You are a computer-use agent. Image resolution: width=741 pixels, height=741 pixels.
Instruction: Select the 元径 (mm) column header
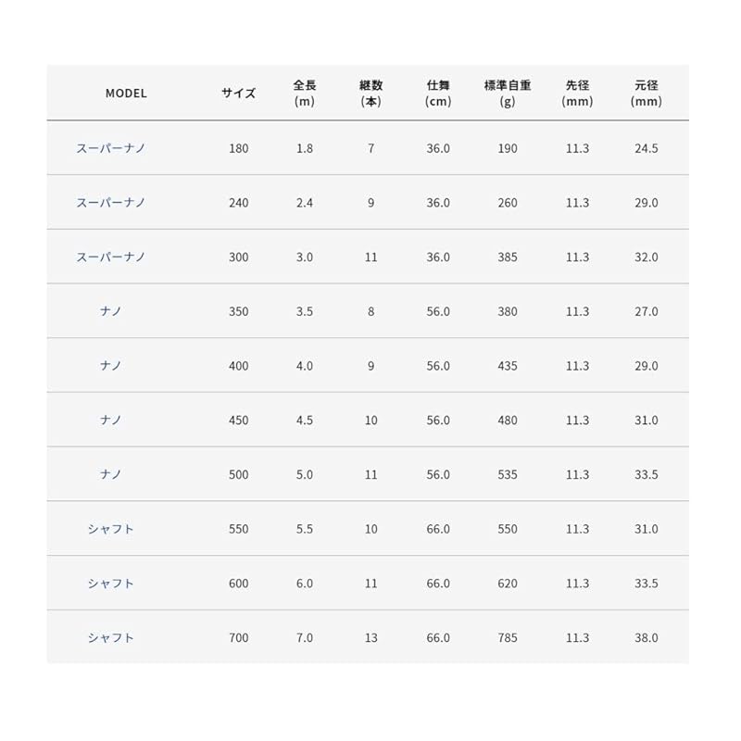646,94
